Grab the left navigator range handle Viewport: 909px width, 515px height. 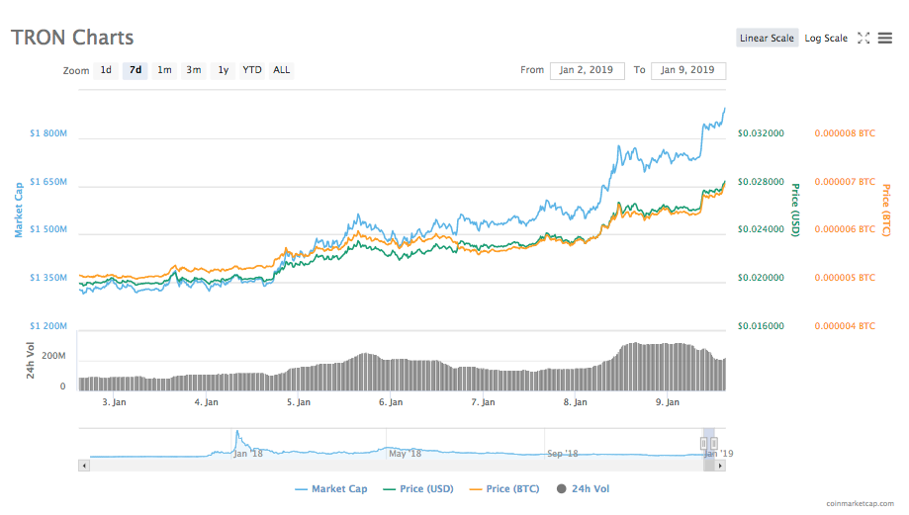point(704,443)
